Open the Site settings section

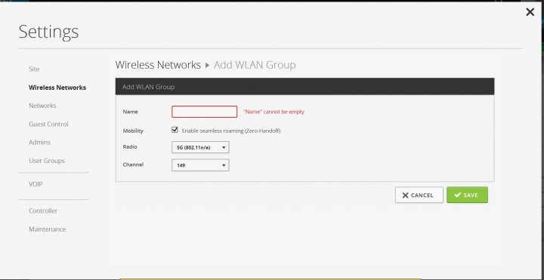coord(34,69)
